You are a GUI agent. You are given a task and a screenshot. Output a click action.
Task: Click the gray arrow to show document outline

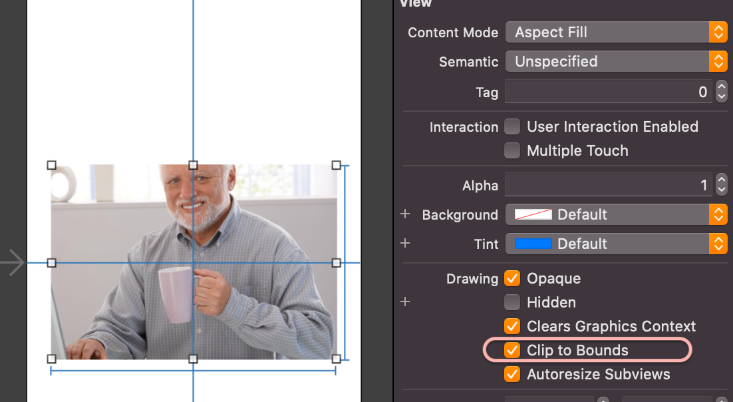[13, 262]
